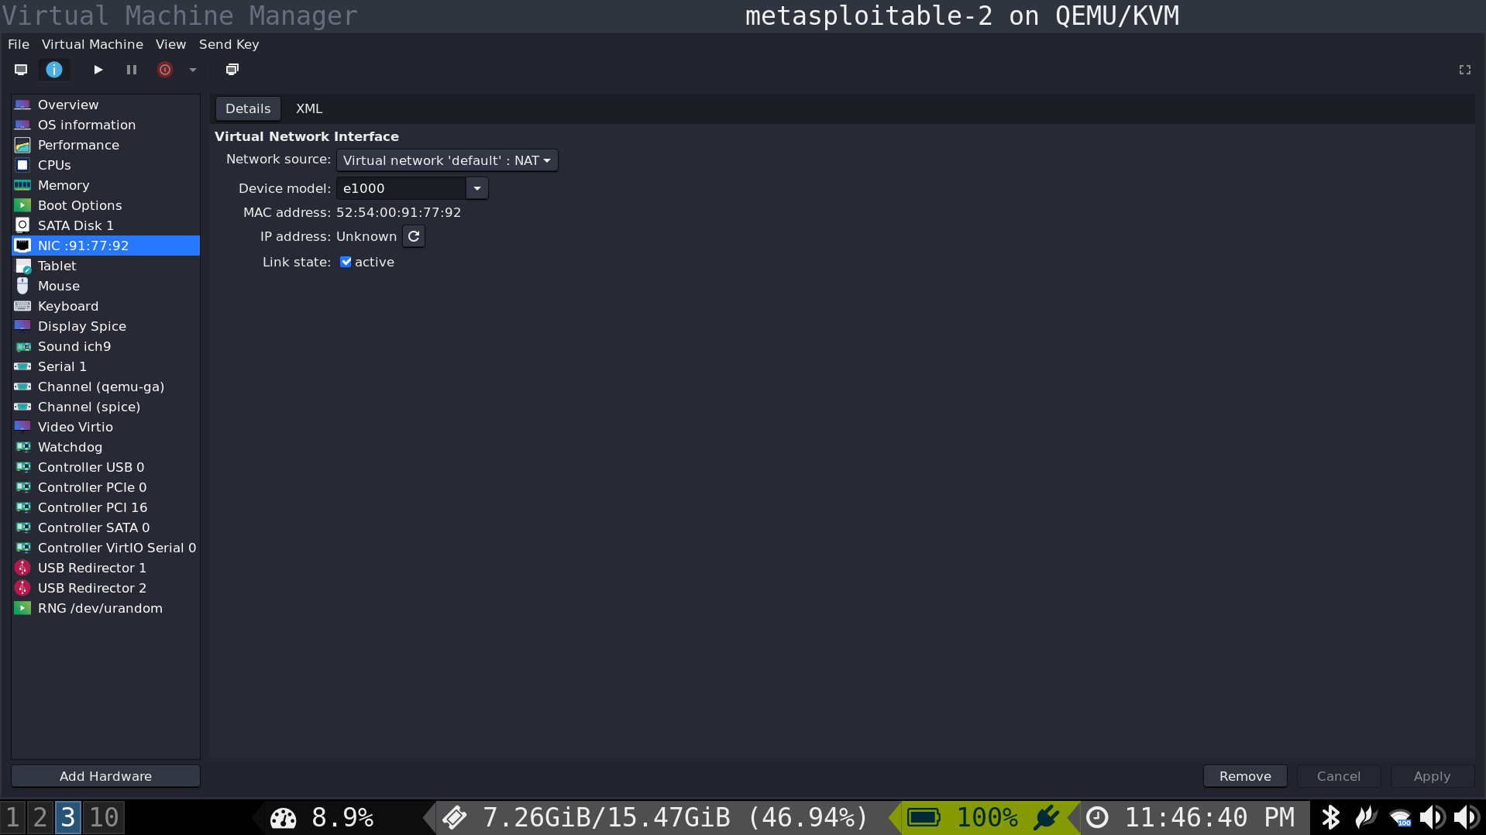
Task: Toggle fullscreen mode icon
Action: pyautogui.click(x=1464, y=70)
